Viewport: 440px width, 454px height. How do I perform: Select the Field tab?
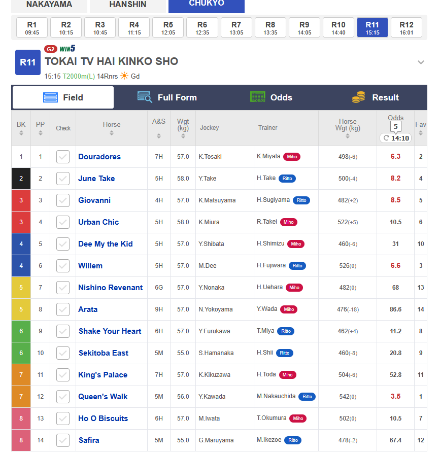click(x=63, y=97)
